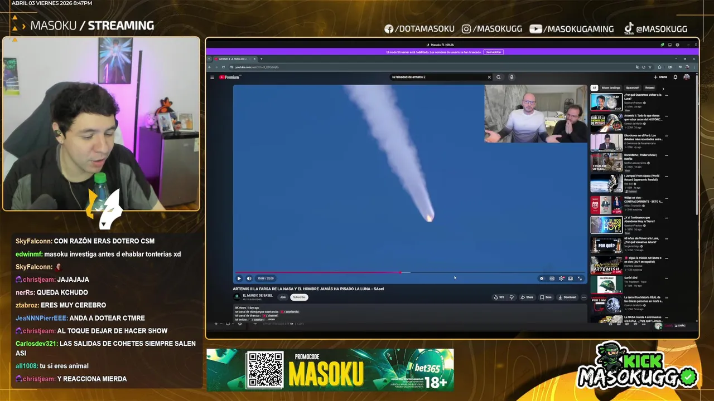Screen dimensions: 714x401
Task: Like the video (901 likes)
Action: (x=499, y=297)
